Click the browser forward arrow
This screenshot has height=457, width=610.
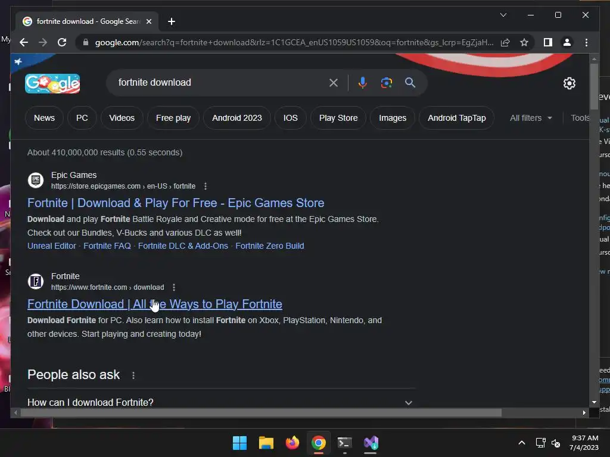[x=43, y=42]
